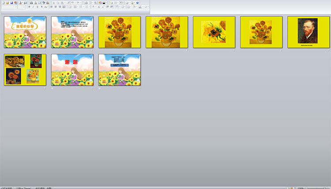Decrease the font size
331x189 pixels.
(x=103, y=7)
